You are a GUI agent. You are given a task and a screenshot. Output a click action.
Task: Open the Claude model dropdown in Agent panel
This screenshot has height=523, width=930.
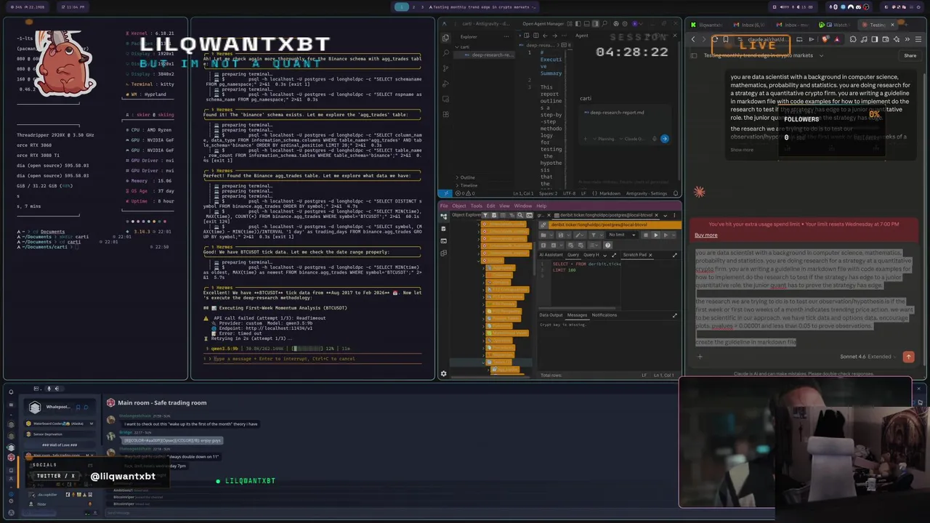[633, 139]
